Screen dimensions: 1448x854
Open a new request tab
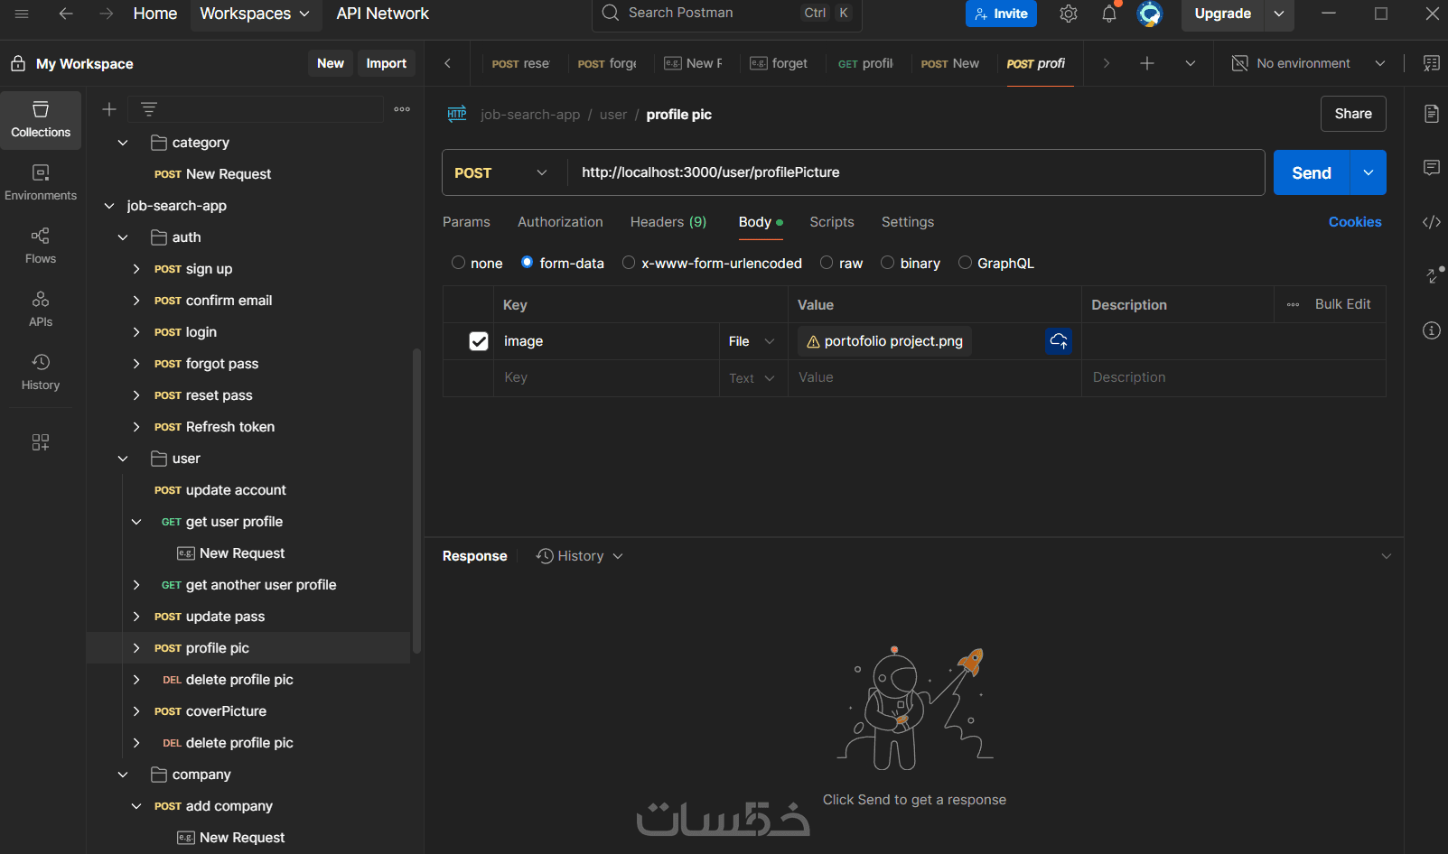pos(1147,63)
